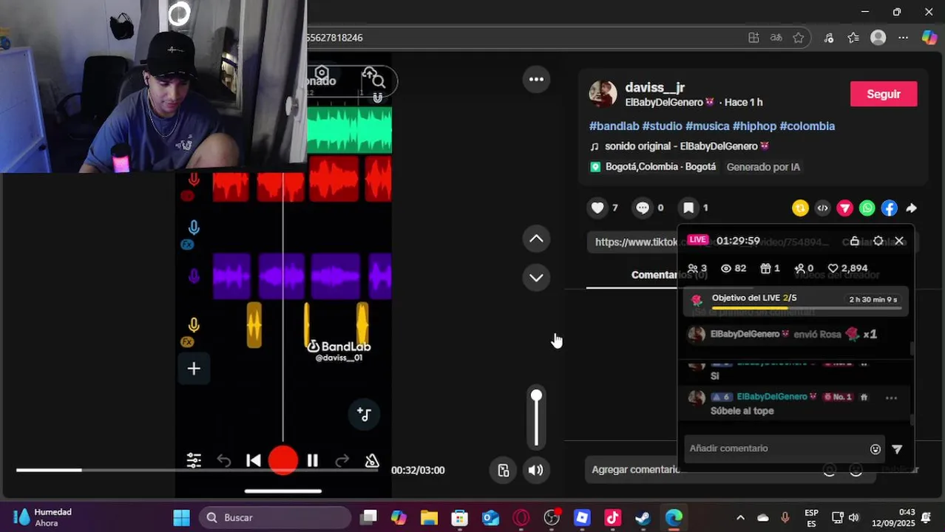Open the #colombia hashtag

(807, 126)
